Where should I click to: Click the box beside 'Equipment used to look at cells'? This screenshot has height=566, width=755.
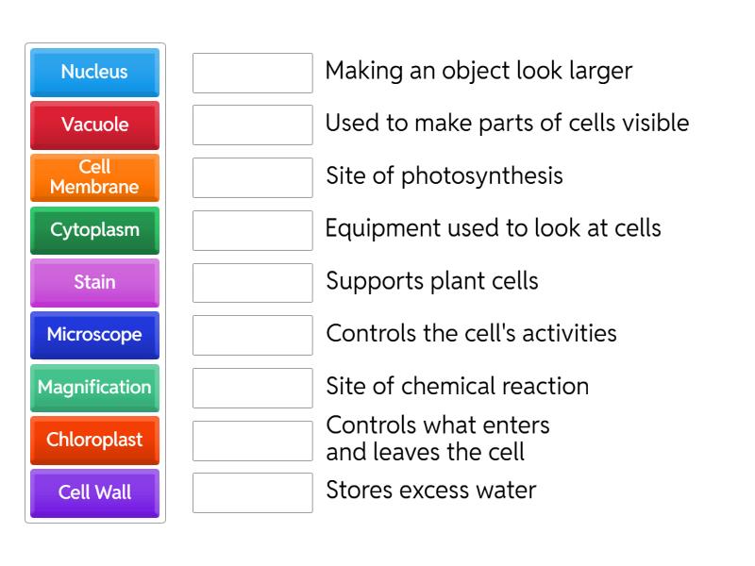pos(251,228)
